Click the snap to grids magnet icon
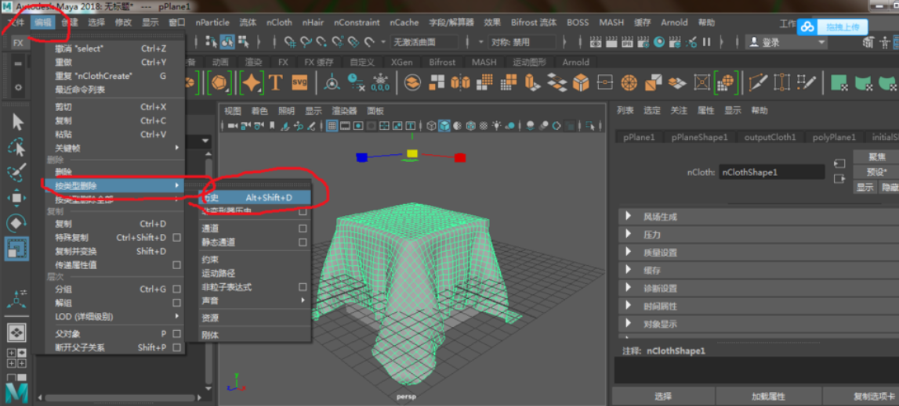This screenshot has width=899, height=406. click(x=291, y=41)
